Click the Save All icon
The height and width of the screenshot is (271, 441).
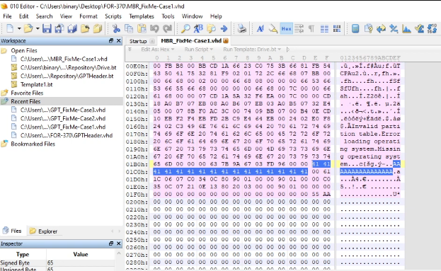point(72,28)
